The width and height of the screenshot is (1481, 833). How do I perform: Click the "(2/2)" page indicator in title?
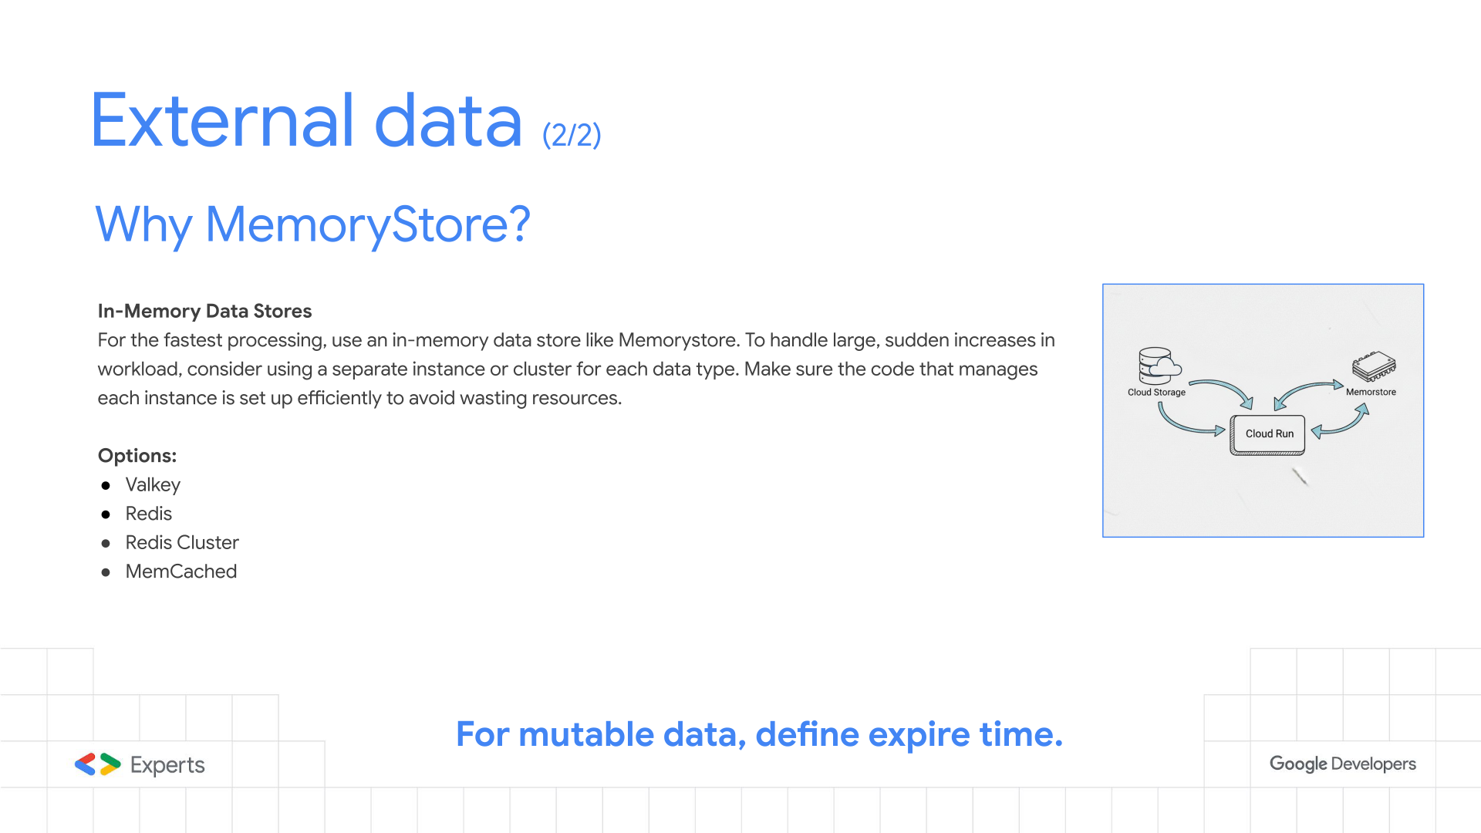572,135
